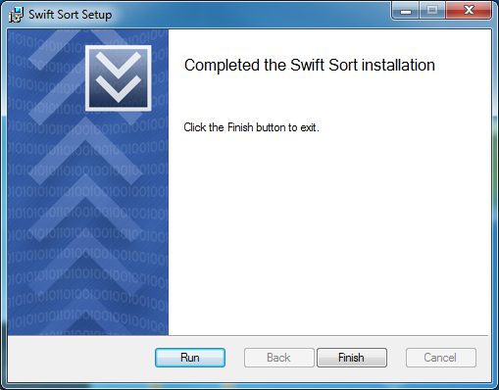
Task: Click Finish to exit the installer
Action: click(352, 358)
